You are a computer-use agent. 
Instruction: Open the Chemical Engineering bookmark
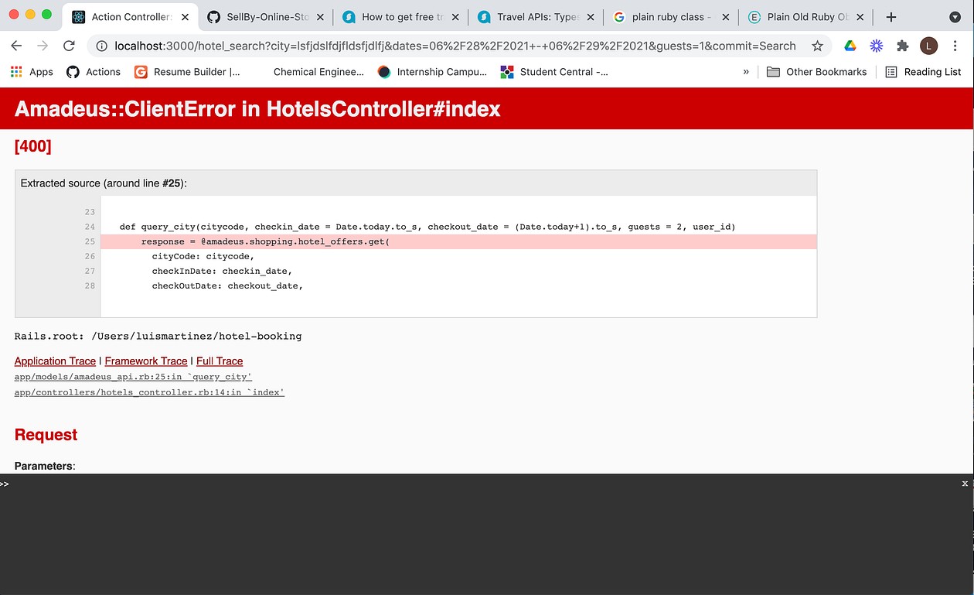coord(318,72)
